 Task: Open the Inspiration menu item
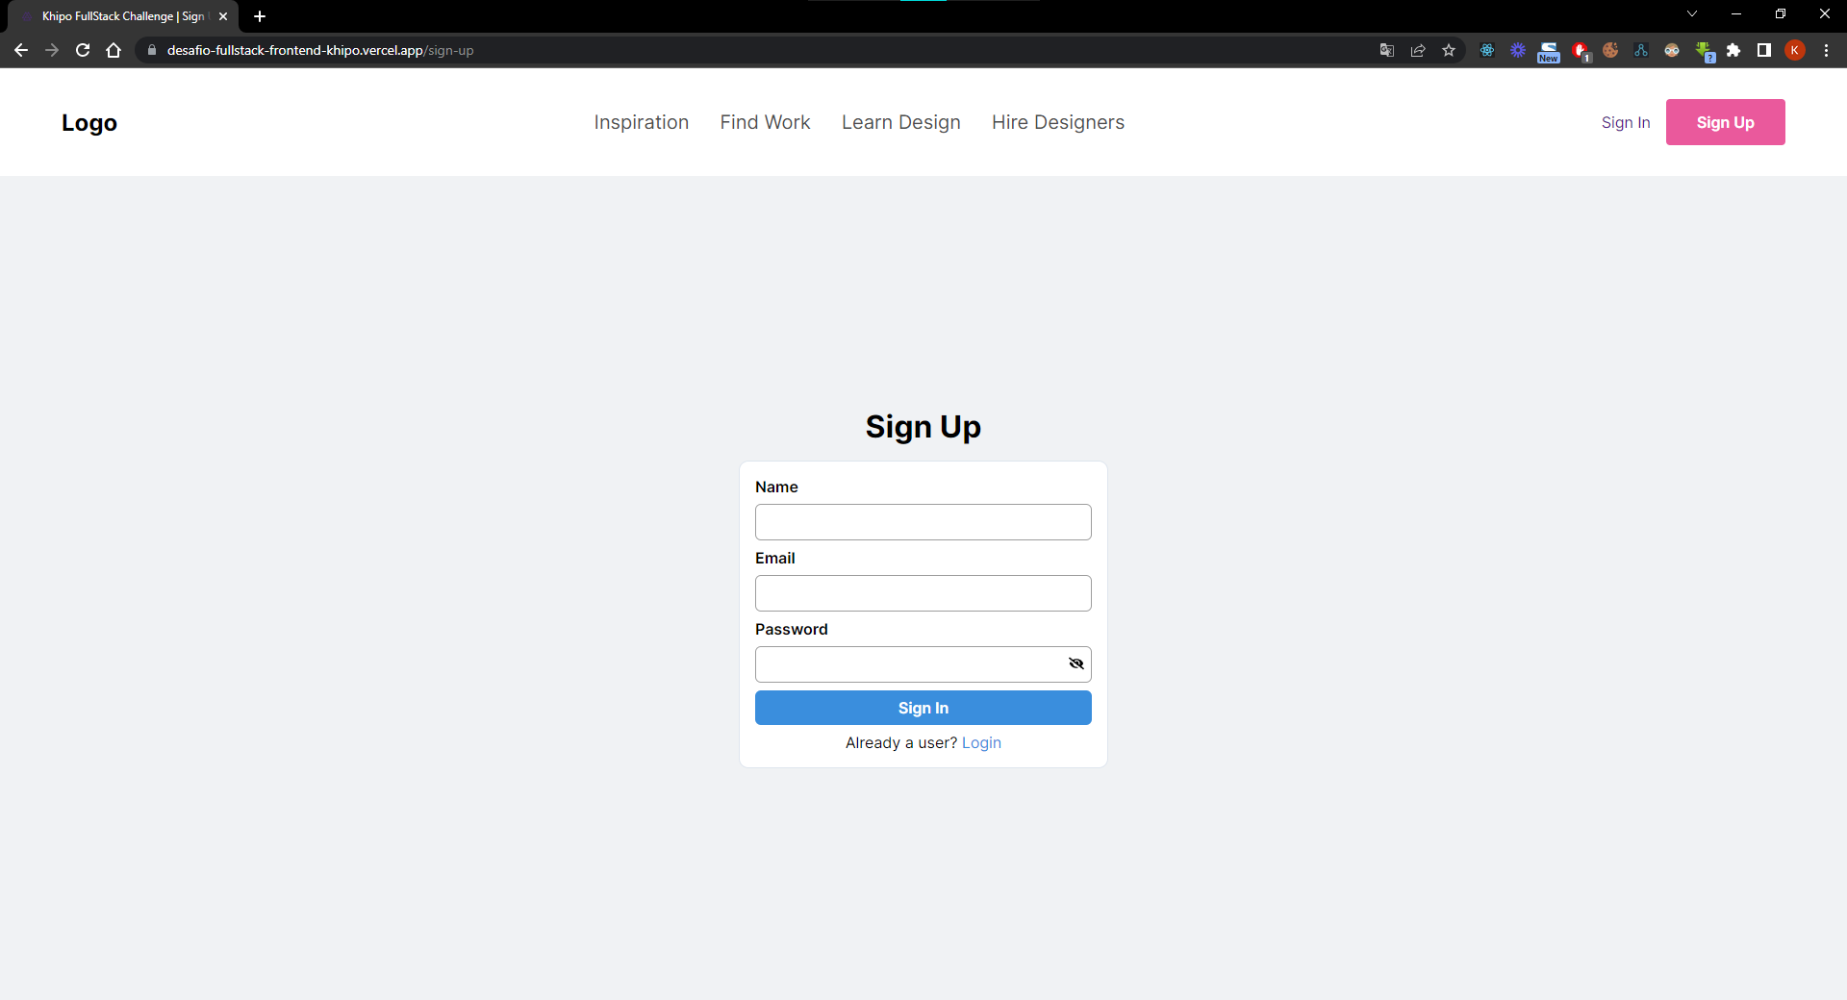coord(641,122)
